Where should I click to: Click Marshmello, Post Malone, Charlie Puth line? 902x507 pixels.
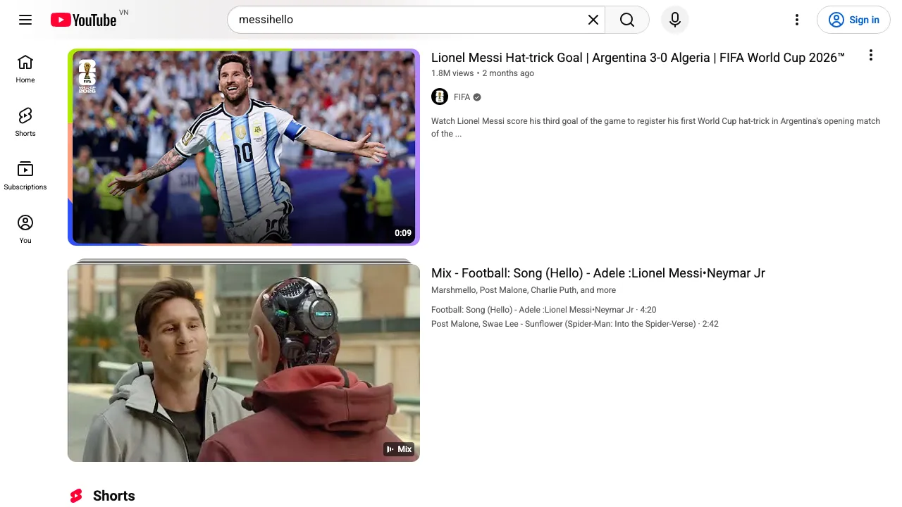(524, 290)
